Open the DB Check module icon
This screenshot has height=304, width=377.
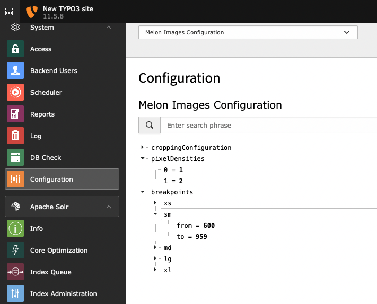coord(15,158)
